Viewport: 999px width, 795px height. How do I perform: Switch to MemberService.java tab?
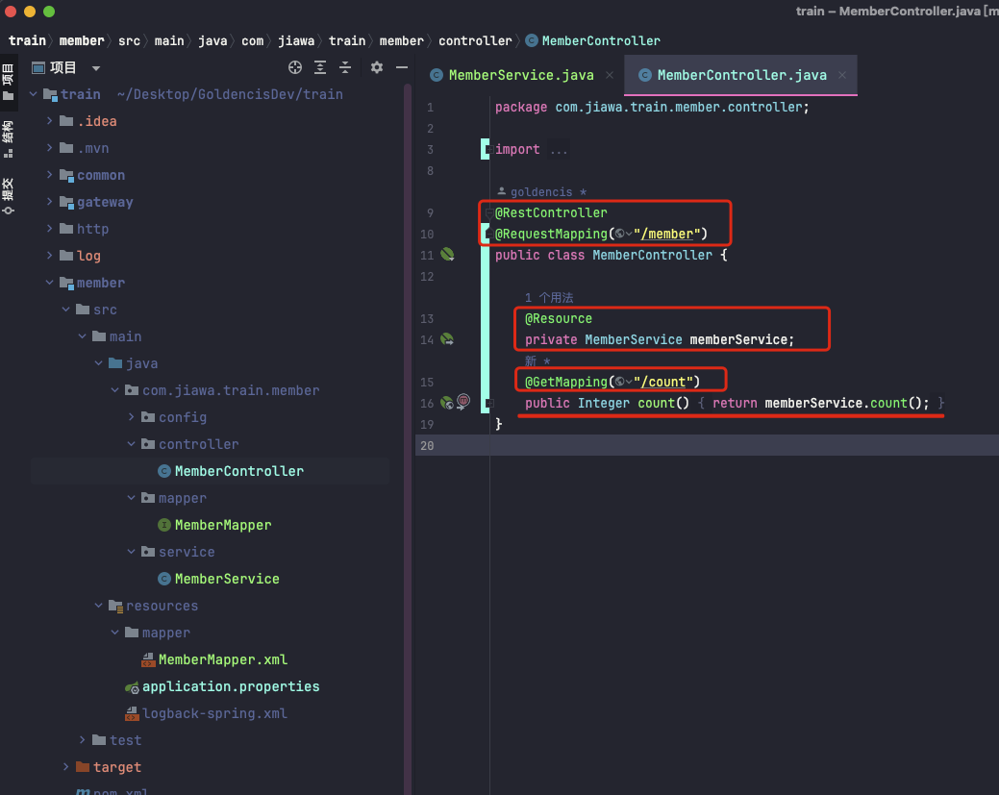(521, 75)
